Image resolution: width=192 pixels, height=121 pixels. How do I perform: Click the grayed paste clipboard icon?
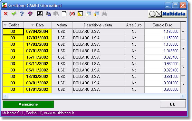point(56,14)
